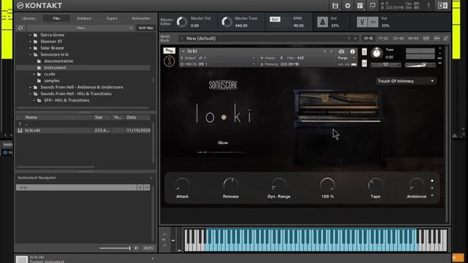Expand the rc.nkr folder
468x263 pixels.
pyautogui.click(x=34, y=75)
